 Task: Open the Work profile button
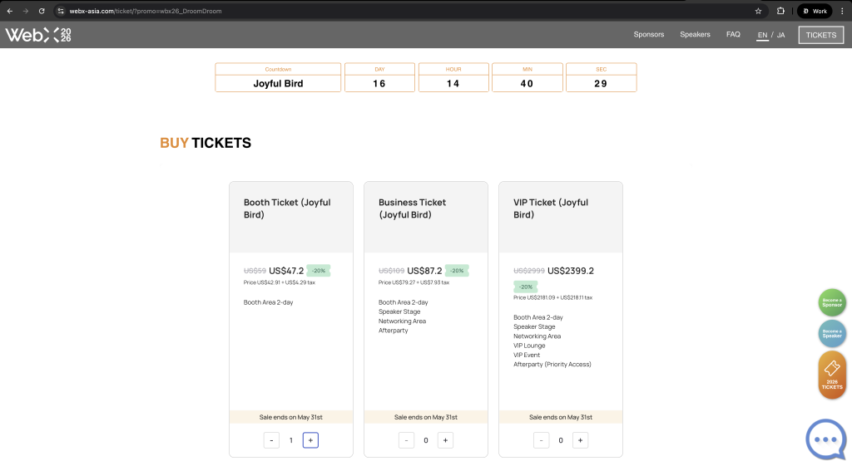[x=815, y=11]
